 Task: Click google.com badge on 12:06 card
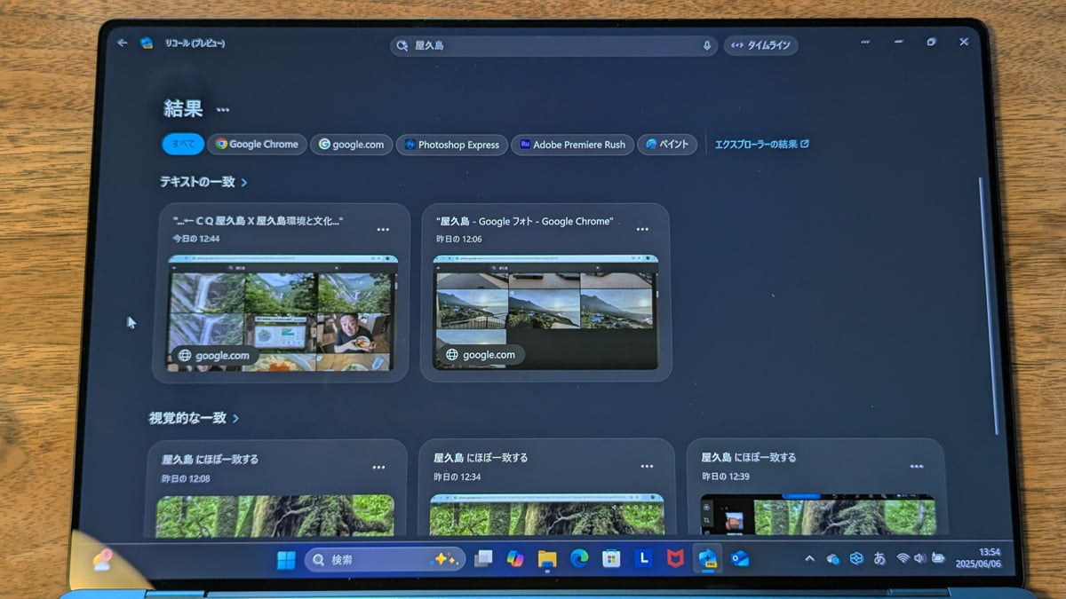point(481,355)
